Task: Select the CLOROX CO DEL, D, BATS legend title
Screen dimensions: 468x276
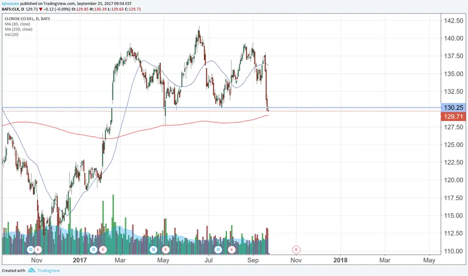Action: click(x=27, y=19)
